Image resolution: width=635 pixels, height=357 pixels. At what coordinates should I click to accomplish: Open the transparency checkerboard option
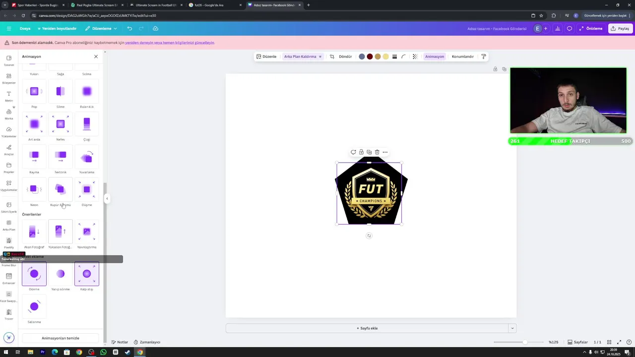(x=415, y=57)
